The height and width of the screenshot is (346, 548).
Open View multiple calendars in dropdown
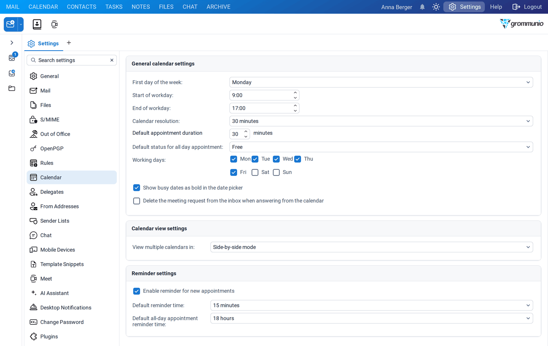(371, 247)
